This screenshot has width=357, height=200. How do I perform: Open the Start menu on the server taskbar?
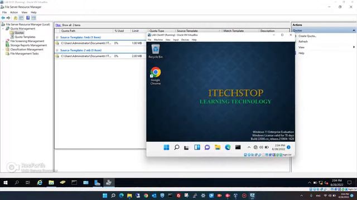pyautogui.click(x=6, y=183)
